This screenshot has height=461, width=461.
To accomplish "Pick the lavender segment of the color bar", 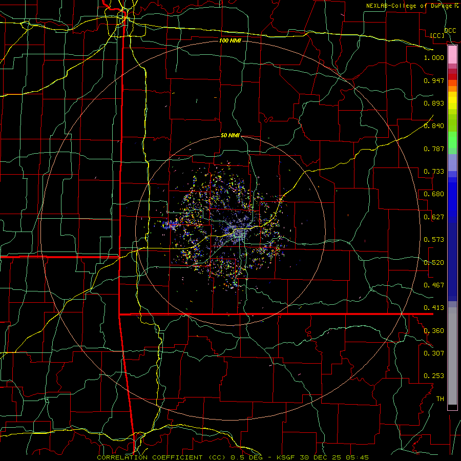I will (452, 162).
